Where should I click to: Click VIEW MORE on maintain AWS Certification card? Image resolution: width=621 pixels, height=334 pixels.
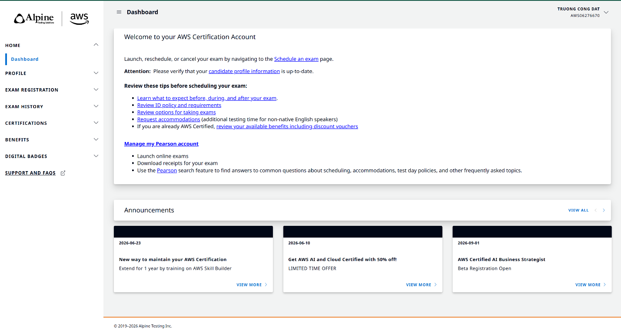(x=252, y=285)
